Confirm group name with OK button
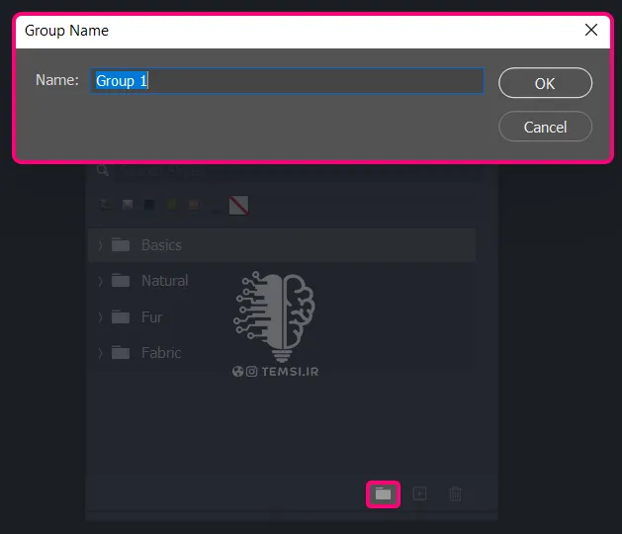 click(545, 83)
